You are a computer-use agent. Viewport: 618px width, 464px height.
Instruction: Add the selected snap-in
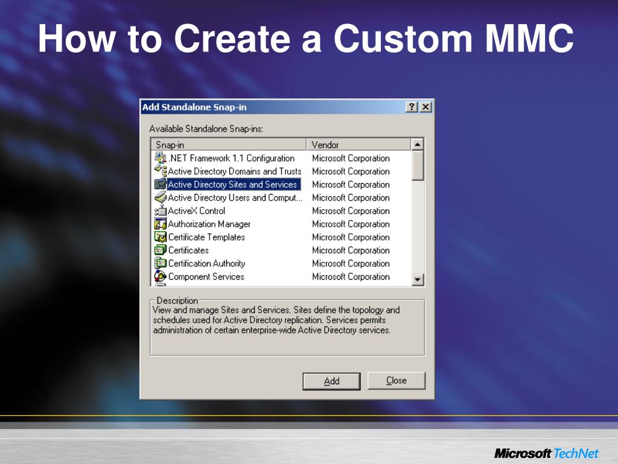coord(331,381)
